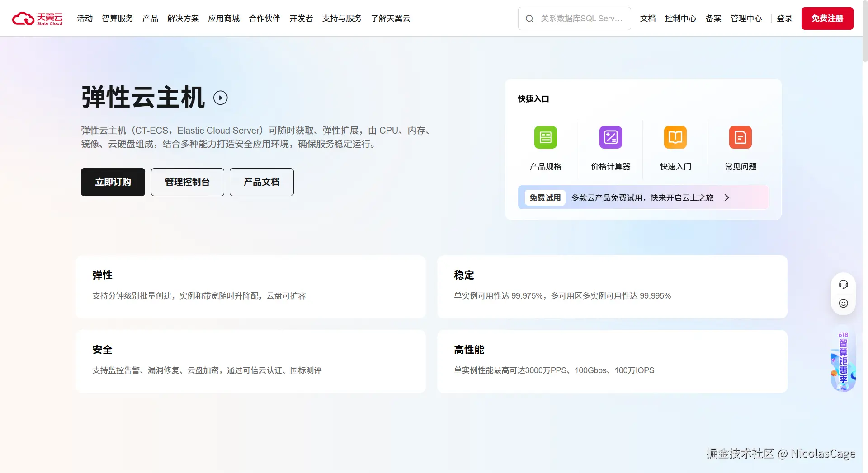Click the 快捷入口 heading
Viewport: 868px width, 473px height.
(x=533, y=99)
